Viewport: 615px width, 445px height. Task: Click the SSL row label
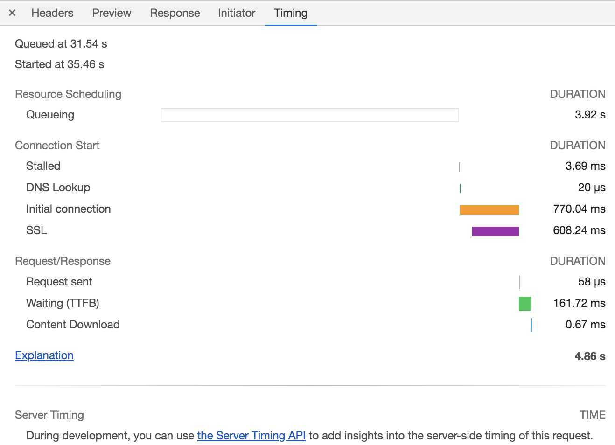tap(36, 230)
